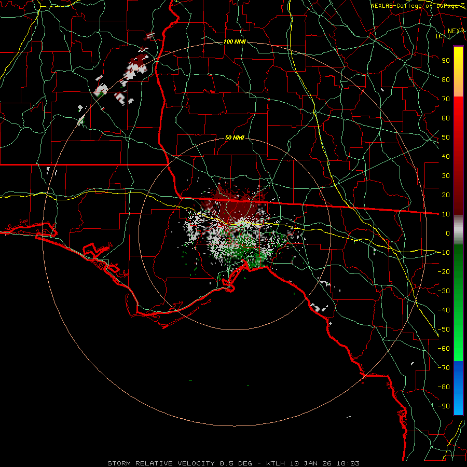Click the "50 NMI" range ring label

tap(235, 138)
